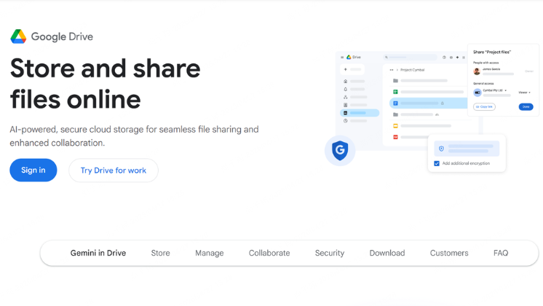Select the Gemini in Drive tab

(x=98, y=253)
